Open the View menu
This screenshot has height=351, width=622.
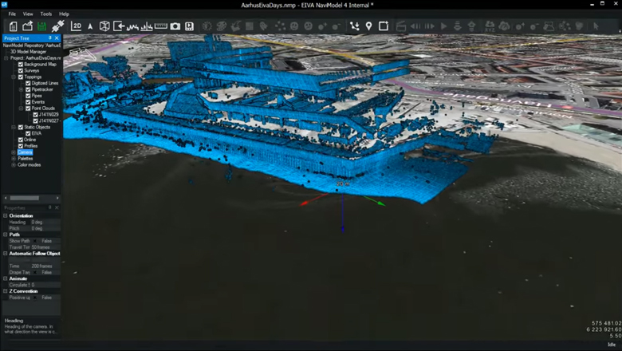[28, 14]
